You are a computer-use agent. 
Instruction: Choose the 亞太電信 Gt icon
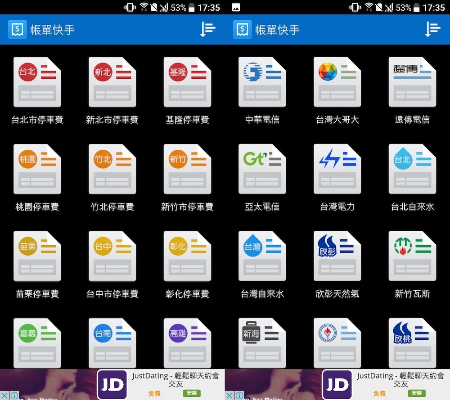tap(262, 169)
